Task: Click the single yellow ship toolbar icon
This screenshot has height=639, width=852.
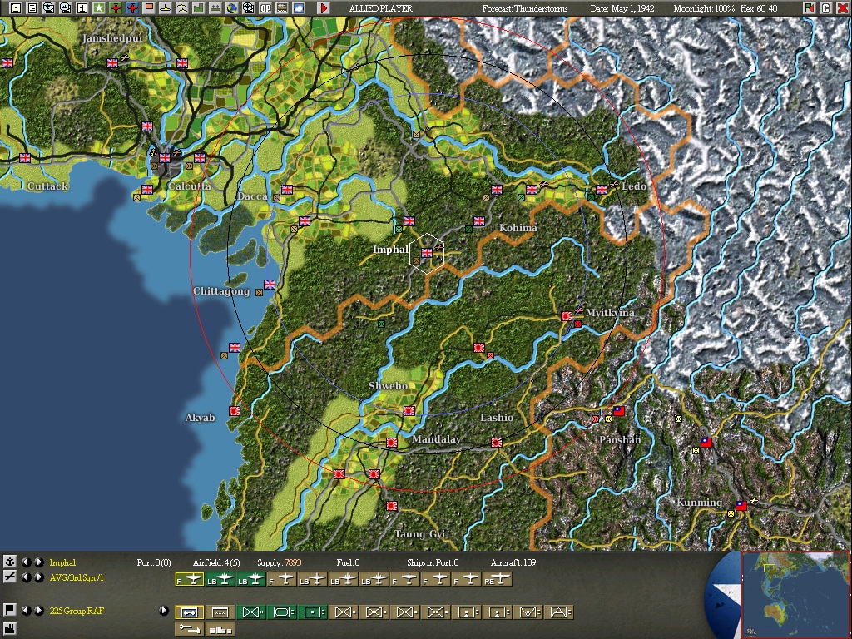Action: pyautogui.click(x=166, y=8)
